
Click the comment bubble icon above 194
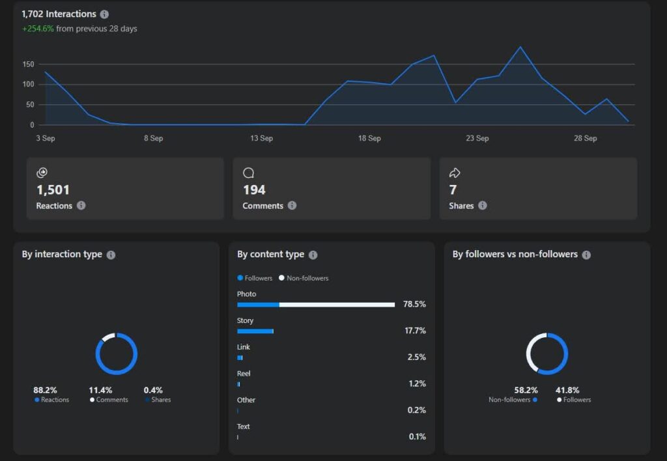coord(248,173)
